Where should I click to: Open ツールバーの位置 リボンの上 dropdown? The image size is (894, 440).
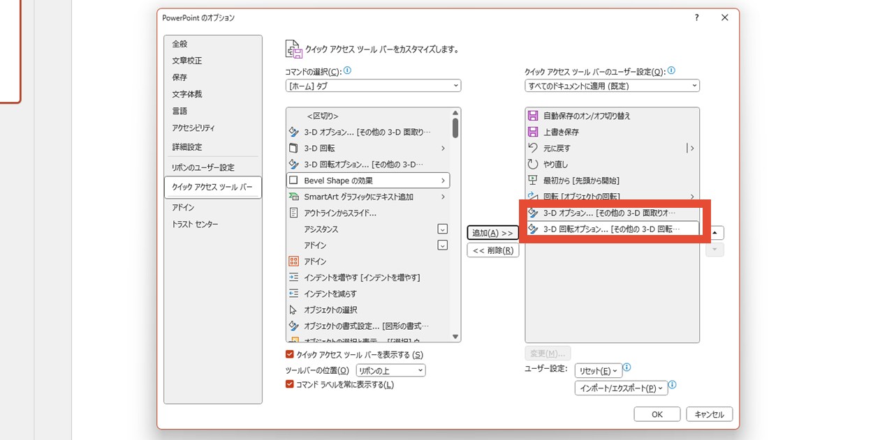click(390, 370)
